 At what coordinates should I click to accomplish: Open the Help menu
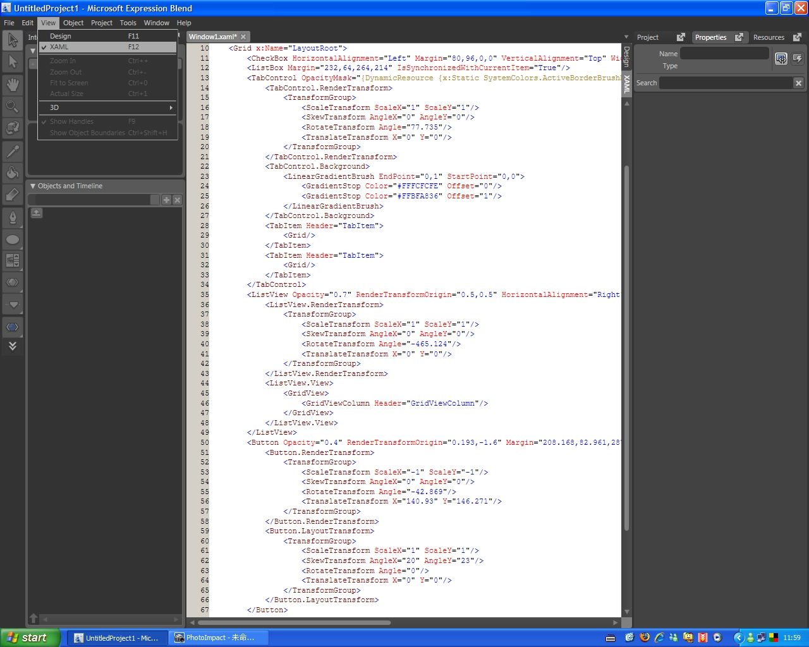pos(184,23)
